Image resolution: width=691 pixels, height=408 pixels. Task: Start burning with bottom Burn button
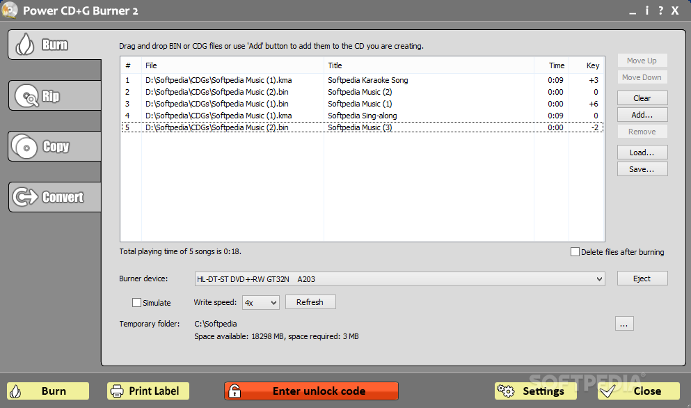pos(48,391)
